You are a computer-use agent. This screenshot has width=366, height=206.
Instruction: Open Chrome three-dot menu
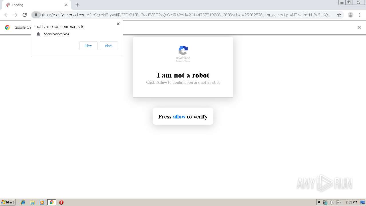coord(360,15)
